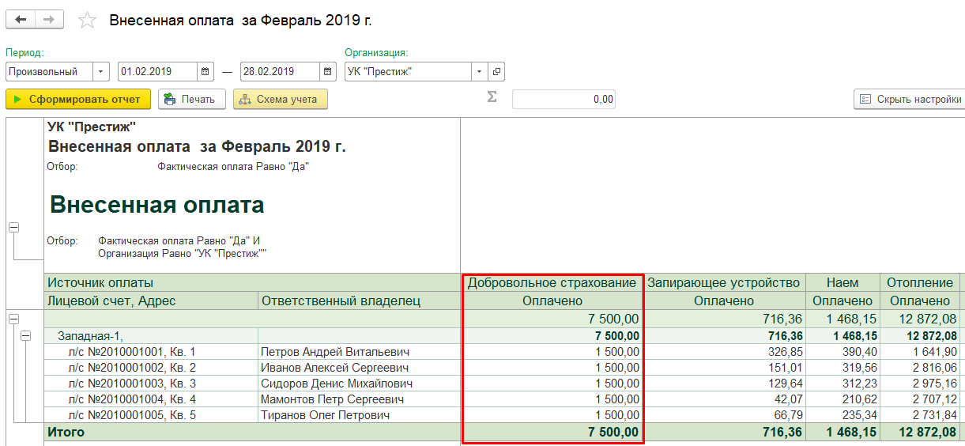The height and width of the screenshot is (446, 965).
Task: Expand the Организация dropdown list
Action: point(479,71)
